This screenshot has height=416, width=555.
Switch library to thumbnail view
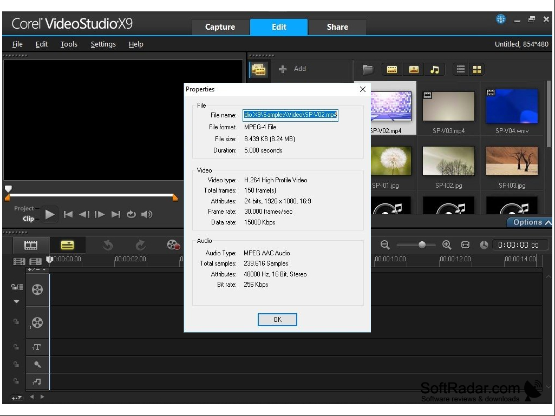tap(477, 69)
